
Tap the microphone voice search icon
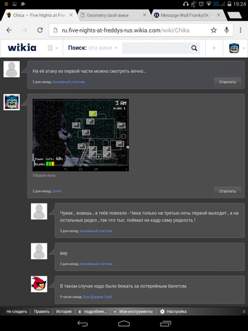click(227, 30)
